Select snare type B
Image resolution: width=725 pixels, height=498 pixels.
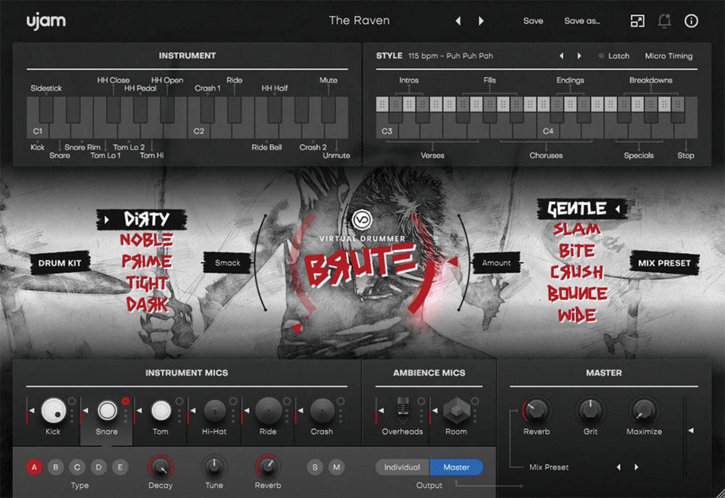[55, 467]
